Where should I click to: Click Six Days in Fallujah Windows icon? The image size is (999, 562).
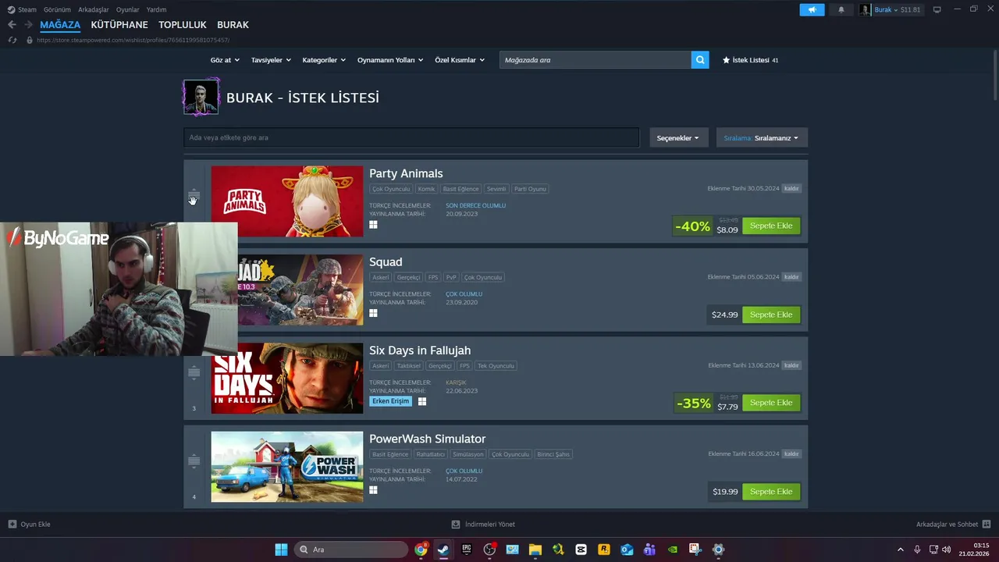421,401
